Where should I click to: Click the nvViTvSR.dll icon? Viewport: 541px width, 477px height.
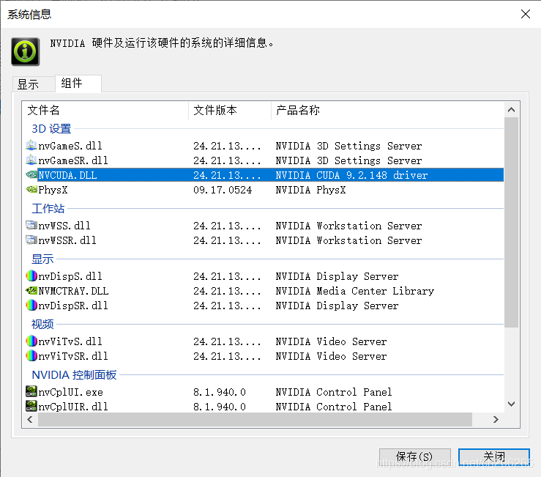(x=31, y=355)
